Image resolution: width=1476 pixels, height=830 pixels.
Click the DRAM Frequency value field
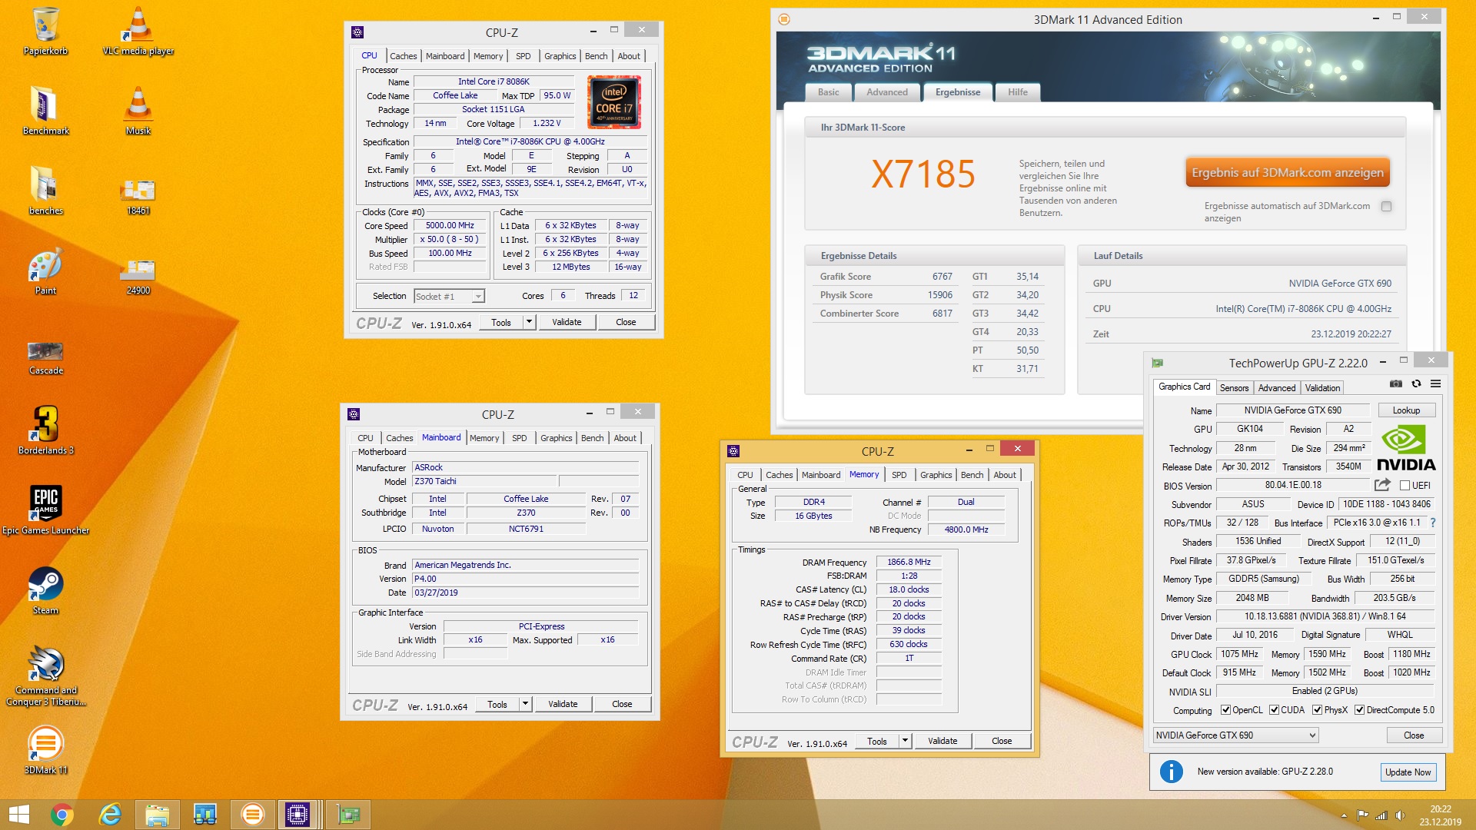pyautogui.click(x=909, y=562)
